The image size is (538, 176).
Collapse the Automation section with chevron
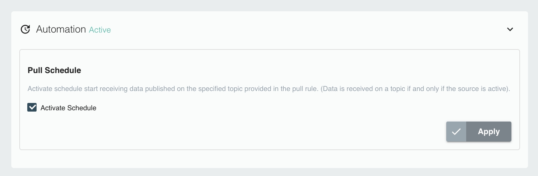[x=510, y=29]
